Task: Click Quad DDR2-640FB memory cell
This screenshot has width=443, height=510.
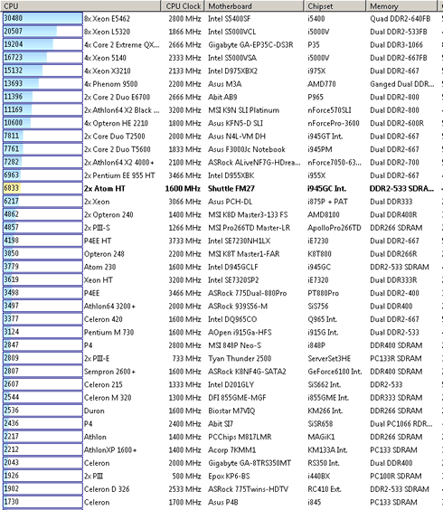Action: tap(401, 19)
